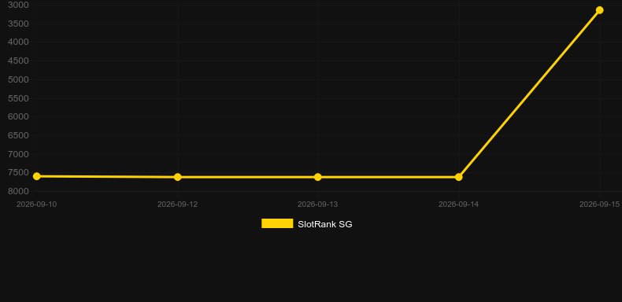Click the y-axis label 6500
The image size is (622, 302).
(18, 135)
